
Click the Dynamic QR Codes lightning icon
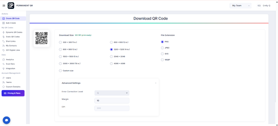pyautogui.click(x=4, y=32)
